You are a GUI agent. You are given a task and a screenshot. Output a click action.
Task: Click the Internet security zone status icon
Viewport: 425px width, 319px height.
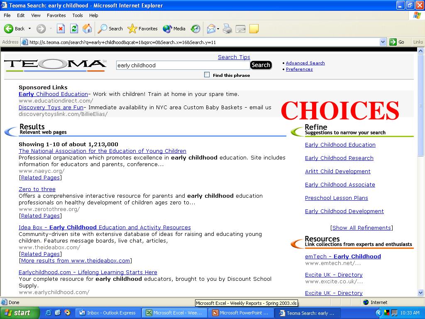point(376,302)
